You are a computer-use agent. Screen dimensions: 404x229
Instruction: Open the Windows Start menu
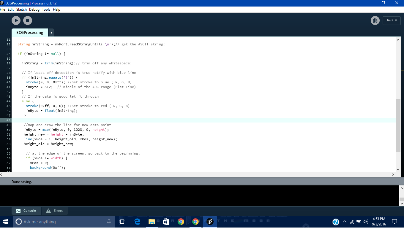point(6,222)
